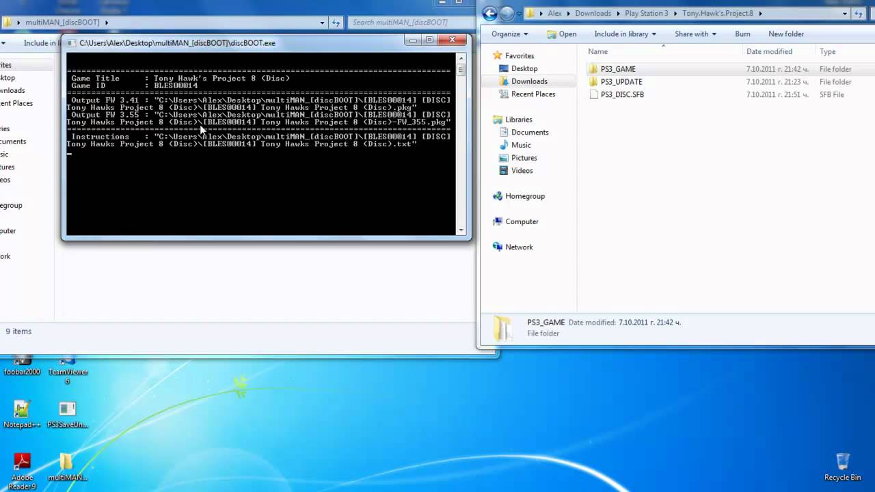Select Downloads in the Favorites list
Screen dimensions: 875x492
coord(529,81)
